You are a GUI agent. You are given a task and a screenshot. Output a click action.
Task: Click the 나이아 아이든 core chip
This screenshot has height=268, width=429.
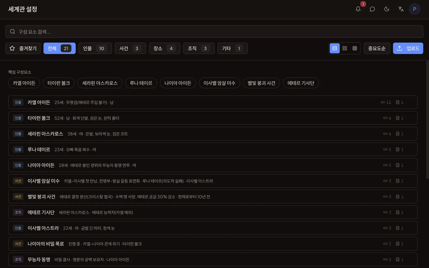coord(178,83)
